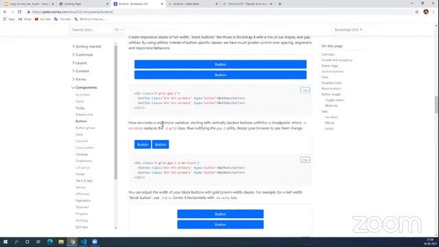
Task: Copy the first d-grid gap code snippet
Action: (305, 90)
